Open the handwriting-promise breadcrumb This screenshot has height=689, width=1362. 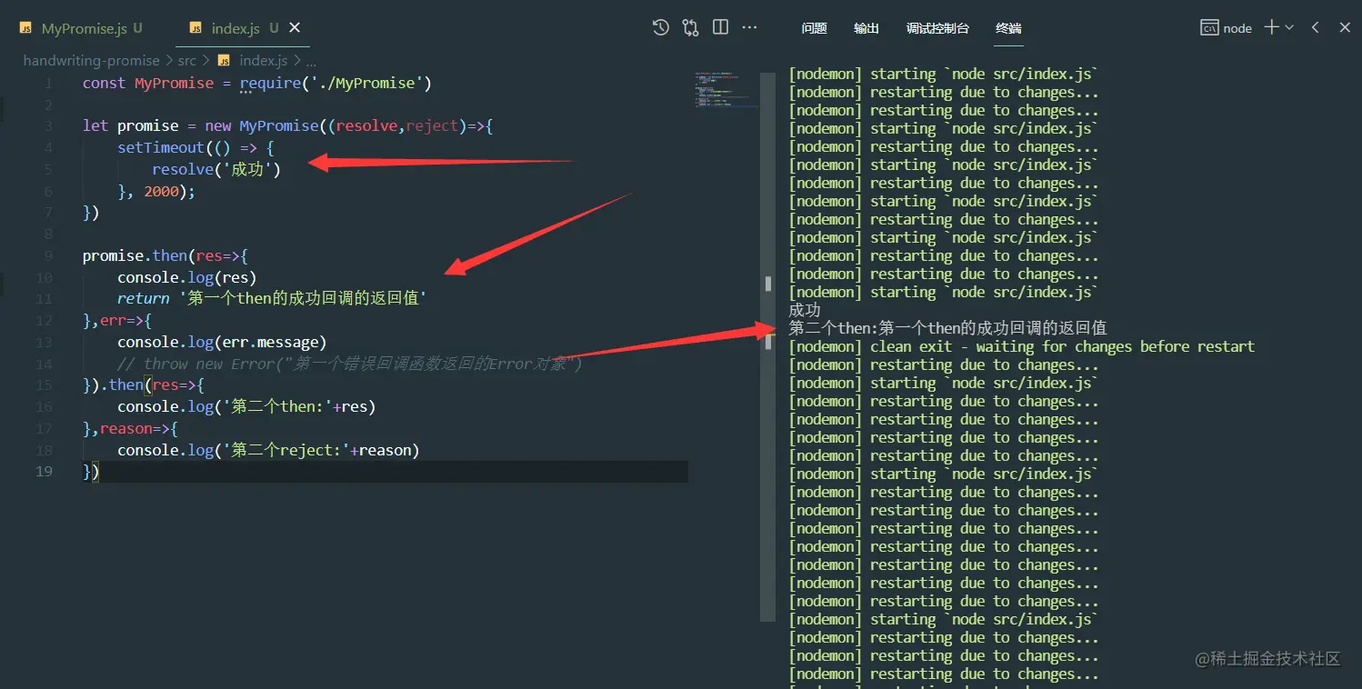tap(91, 61)
